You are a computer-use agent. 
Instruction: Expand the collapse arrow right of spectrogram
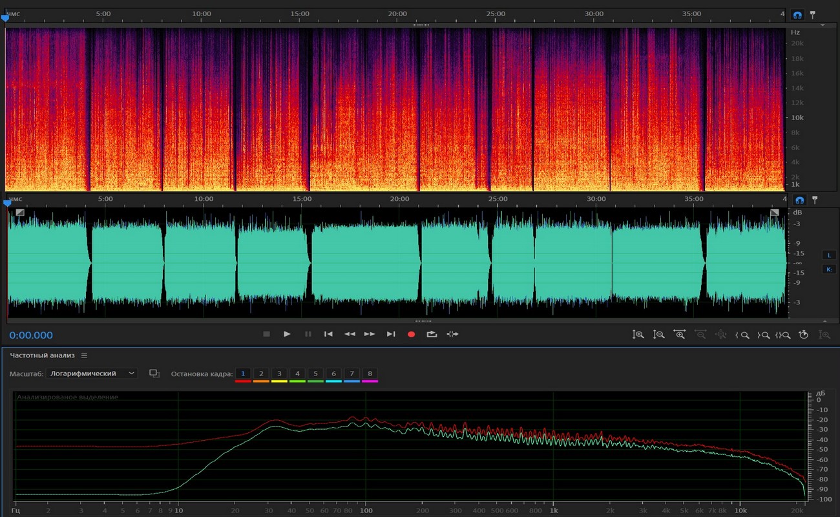823,25
